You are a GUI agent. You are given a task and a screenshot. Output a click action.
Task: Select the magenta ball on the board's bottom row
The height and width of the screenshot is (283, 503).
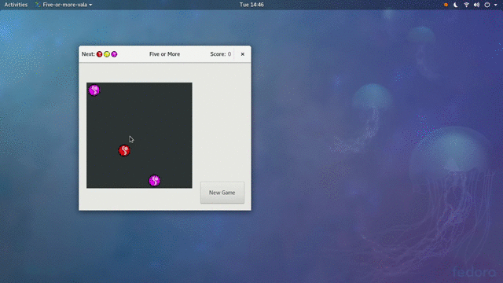click(x=155, y=181)
